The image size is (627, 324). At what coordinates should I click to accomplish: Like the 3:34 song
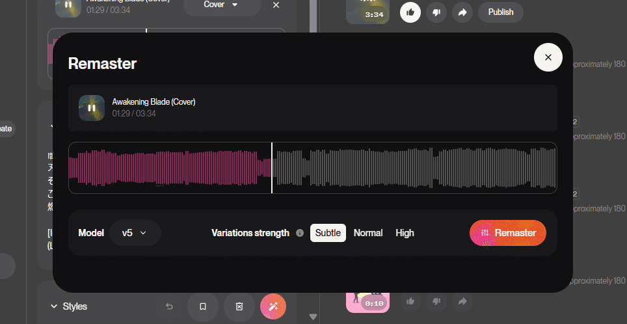410,12
